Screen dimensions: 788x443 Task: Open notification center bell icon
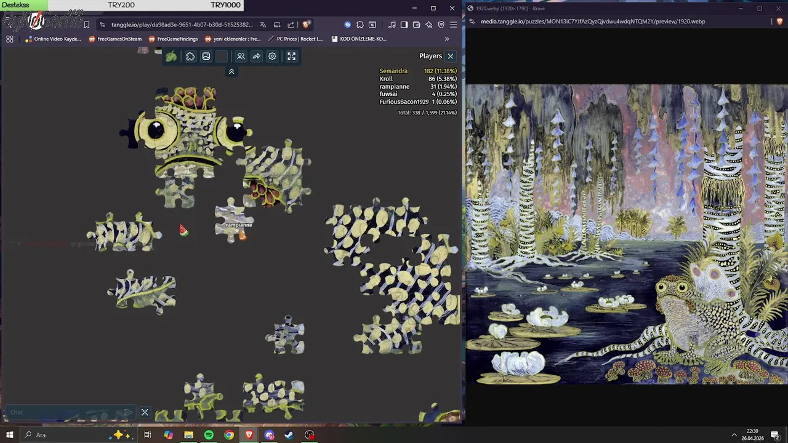click(775, 435)
